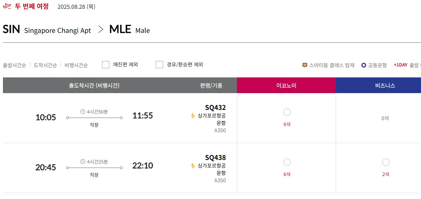Screen dimensions: 421x199
Task: Enable the 매진편 제외 checkbox
Action: (x=106, y=65)
